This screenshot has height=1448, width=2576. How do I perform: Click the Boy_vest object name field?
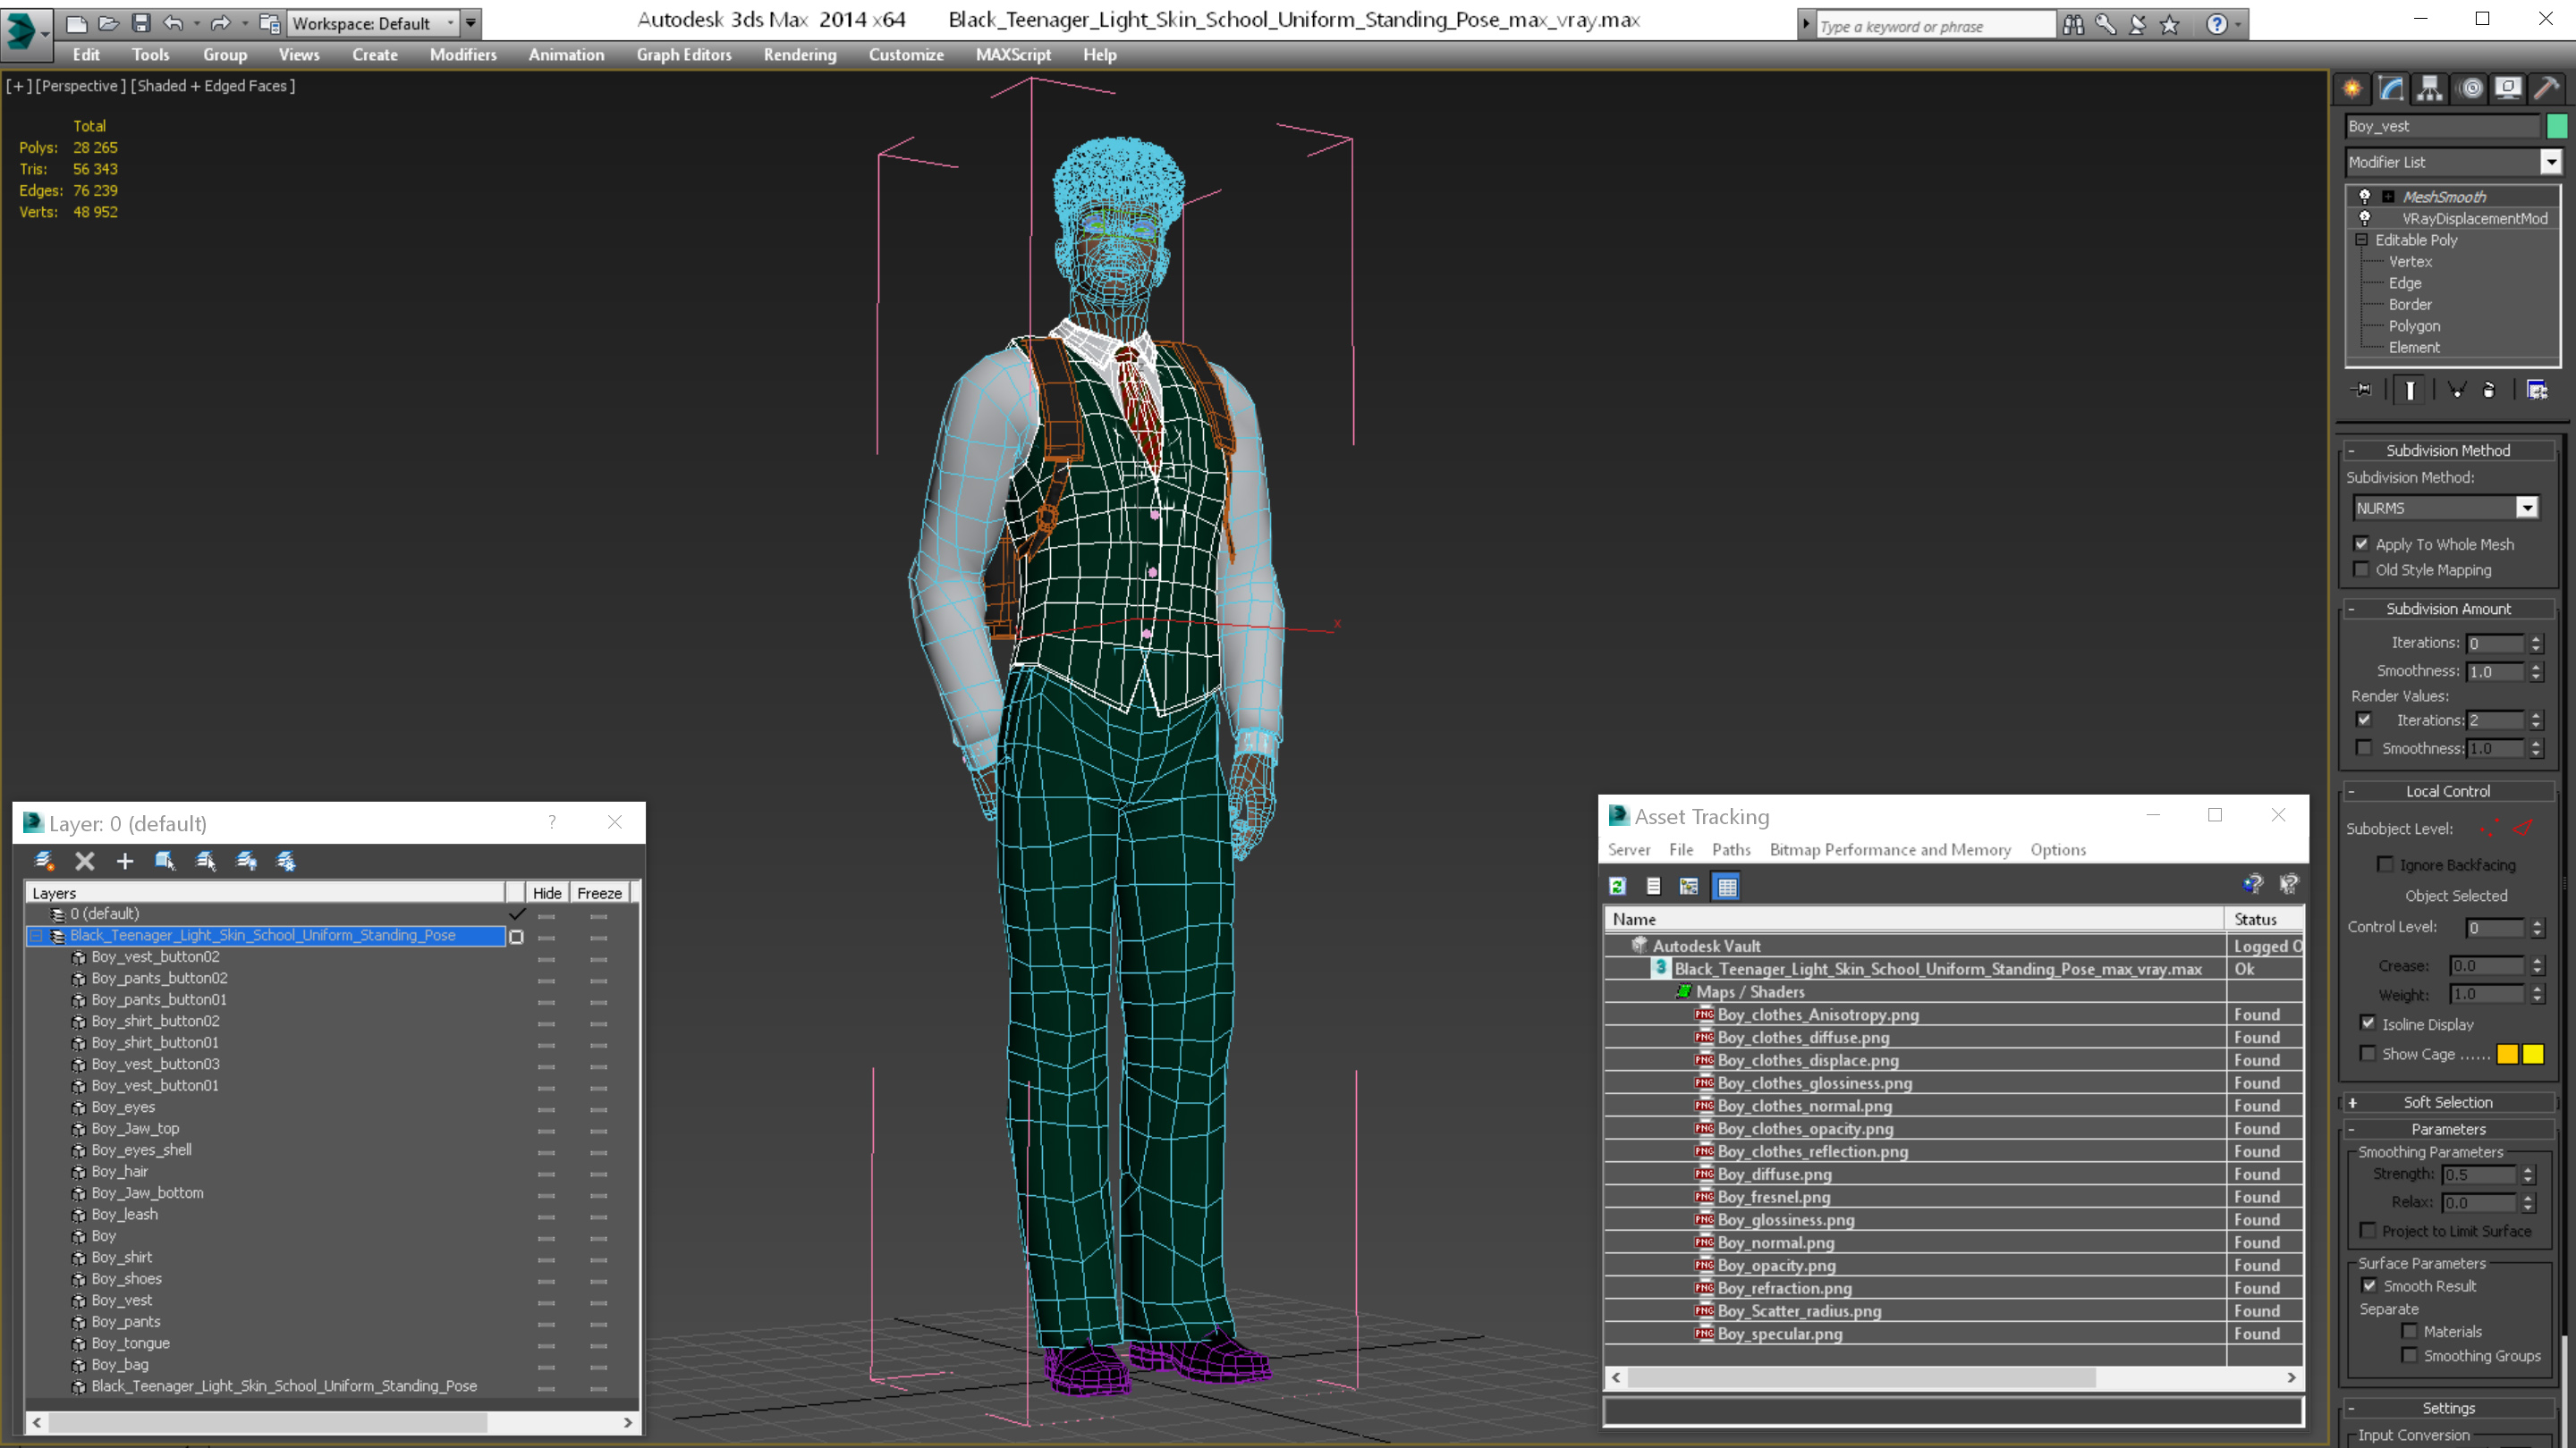tap(2442, 126)
